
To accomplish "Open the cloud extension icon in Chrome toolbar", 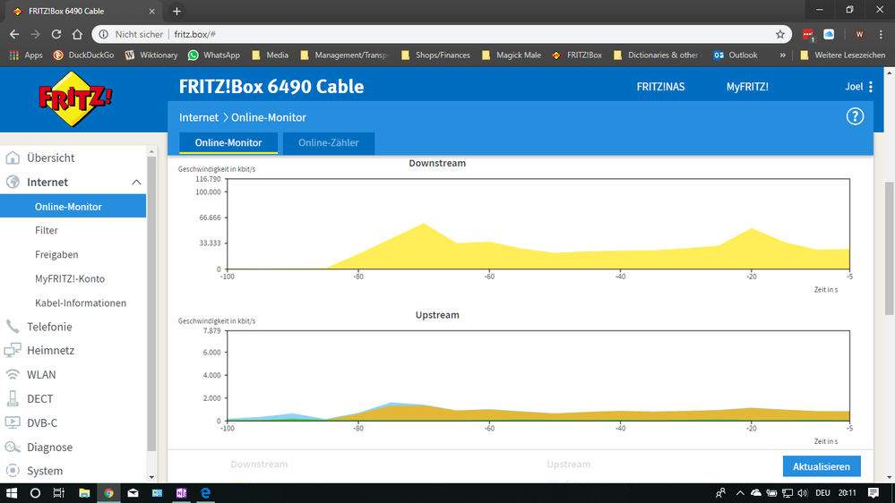I will [x=829, y=34].
